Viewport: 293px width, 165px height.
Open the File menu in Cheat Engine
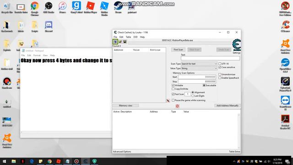tap(115, 37)
